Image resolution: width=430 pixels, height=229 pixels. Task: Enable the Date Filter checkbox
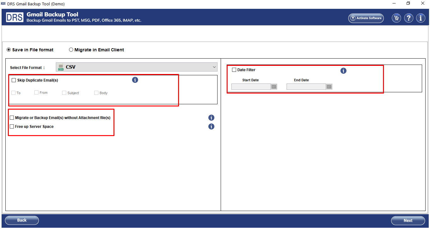[234, 70]
